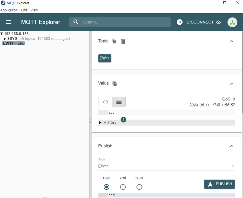Collapse the Publish panel chevron
The width and height of the screenshot is (243, 198).
tap(232, 146)
